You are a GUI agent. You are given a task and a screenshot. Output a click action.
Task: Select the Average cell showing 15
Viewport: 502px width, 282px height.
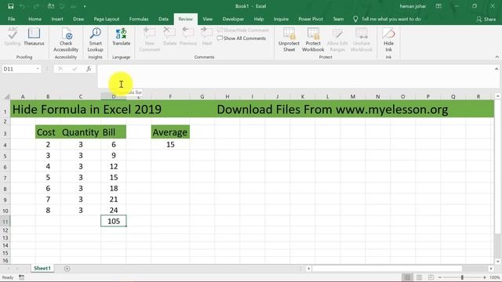(x=170, y=144)
